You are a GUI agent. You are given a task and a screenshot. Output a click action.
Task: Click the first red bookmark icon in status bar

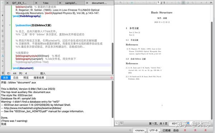tap(185, 131)
